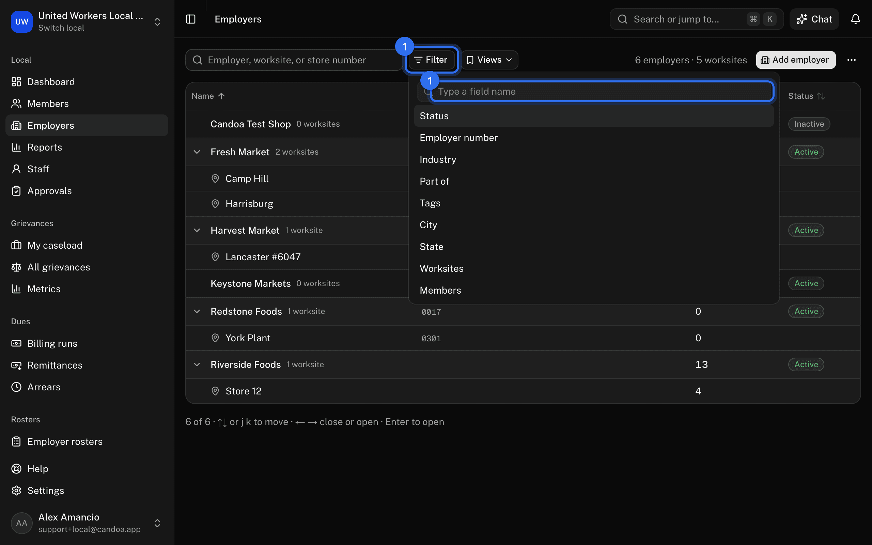Choose Industry filter field
This screenshot has height=545, width=872.
593,159
